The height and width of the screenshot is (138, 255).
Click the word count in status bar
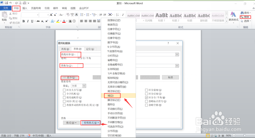click(19, 135)
